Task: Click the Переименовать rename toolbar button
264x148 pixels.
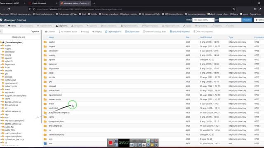Action: 129,26
